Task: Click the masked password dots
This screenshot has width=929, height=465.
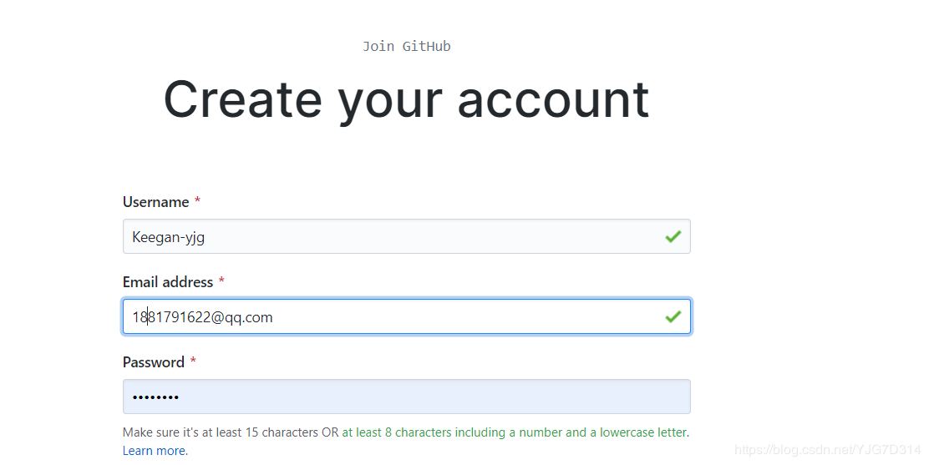Action: [155, 397]
